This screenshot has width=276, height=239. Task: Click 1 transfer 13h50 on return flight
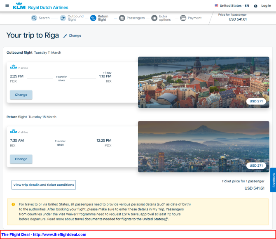60,143
